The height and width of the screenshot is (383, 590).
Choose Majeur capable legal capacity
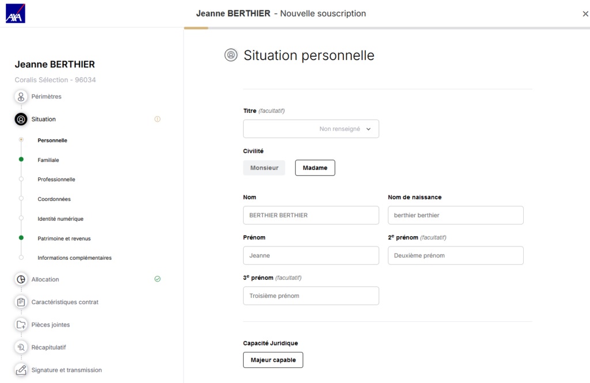[x=273, y=360]
